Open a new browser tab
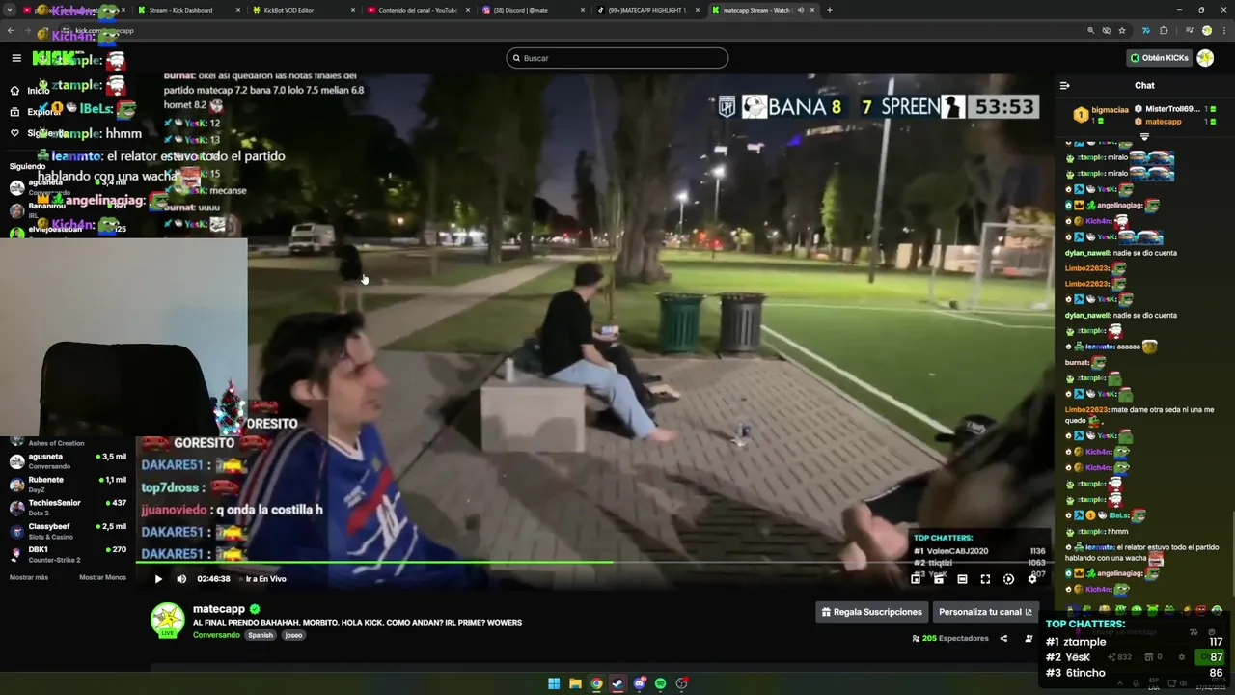 (830, 10)
